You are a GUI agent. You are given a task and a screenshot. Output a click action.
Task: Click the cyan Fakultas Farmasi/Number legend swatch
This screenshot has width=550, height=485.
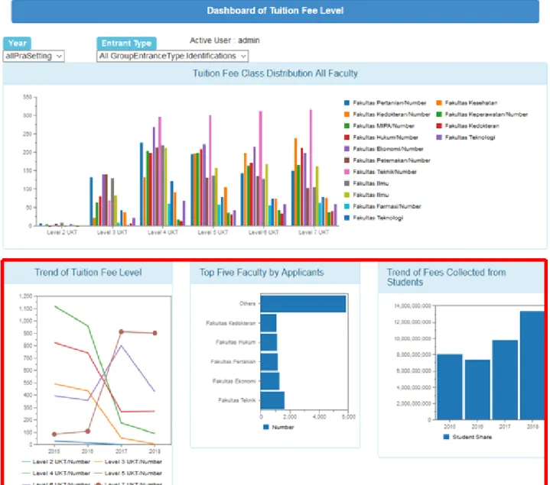[347, 207]
